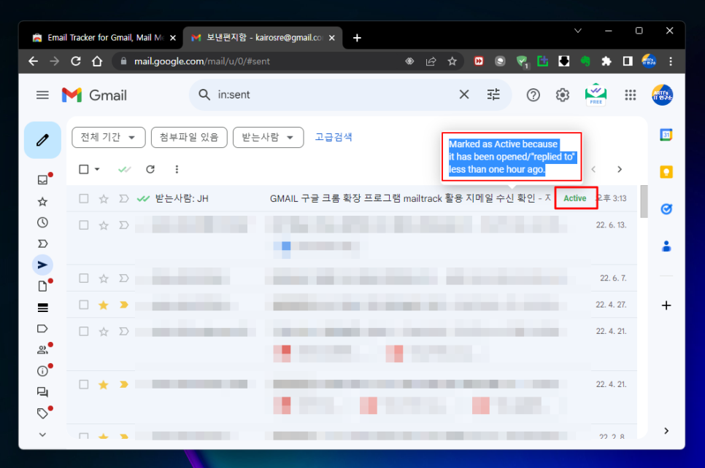Open Gmail settings gear

[x=563, y=95]
